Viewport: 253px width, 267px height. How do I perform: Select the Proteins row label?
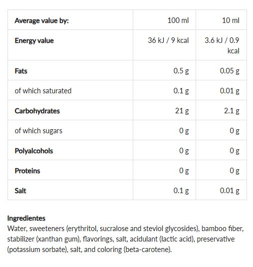(x=27, y=171)
